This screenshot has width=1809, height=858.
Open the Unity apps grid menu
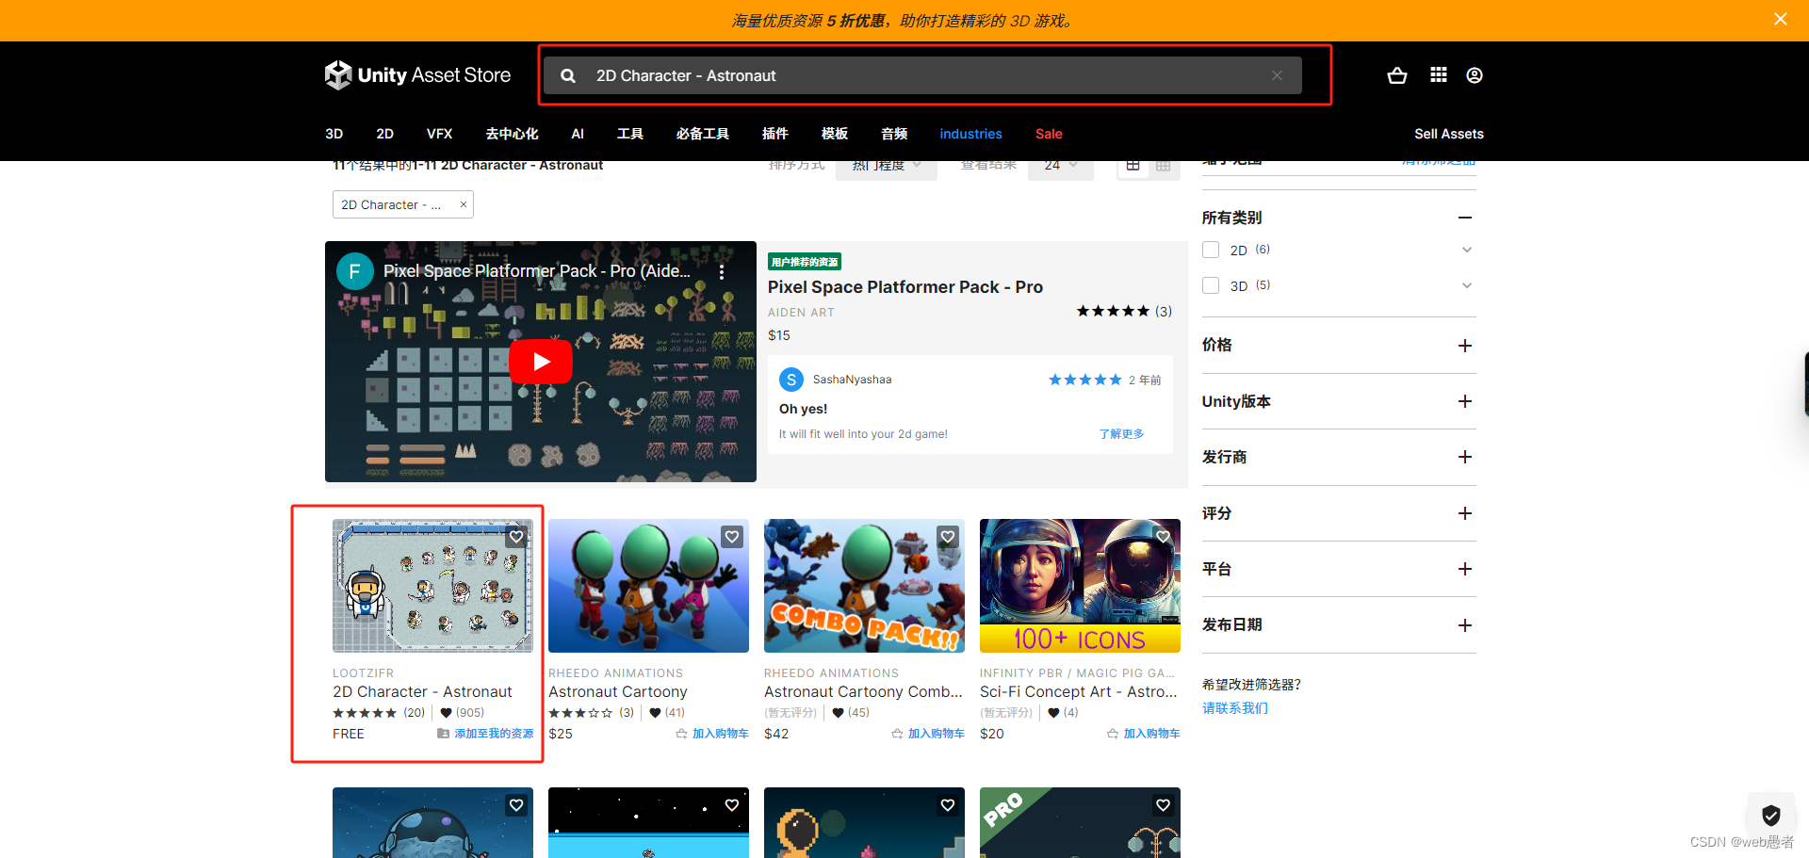pos(1437,75)
